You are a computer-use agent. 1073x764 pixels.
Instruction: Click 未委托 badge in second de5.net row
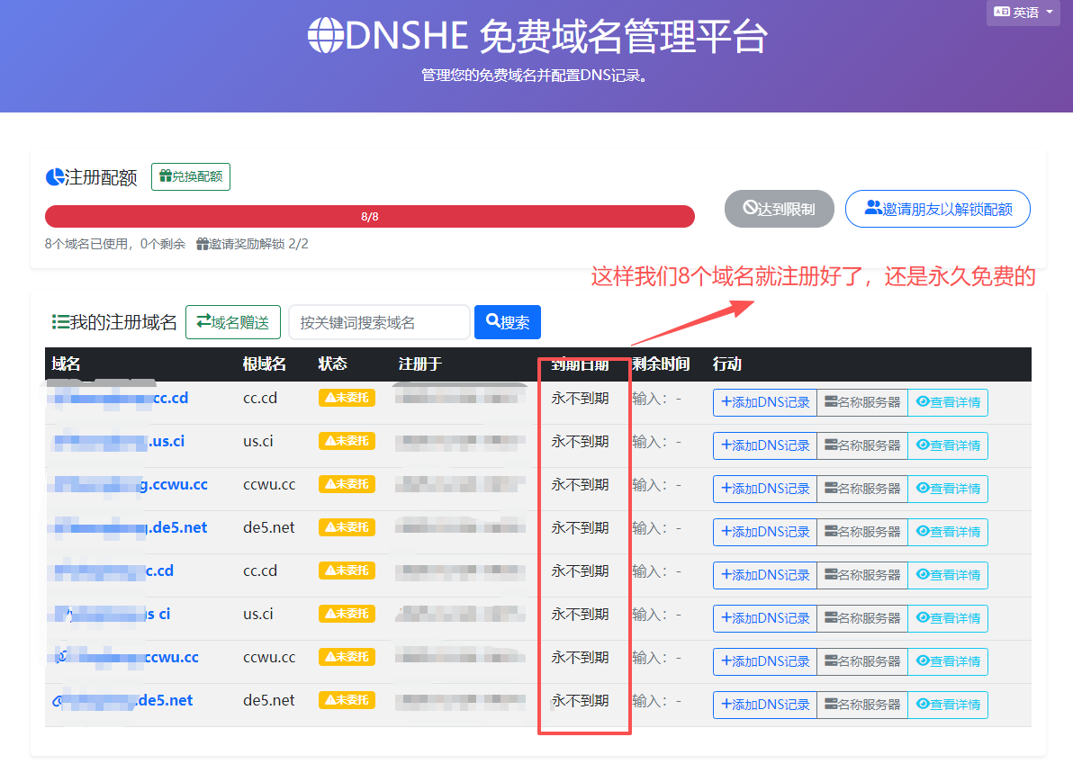point(347,700)
